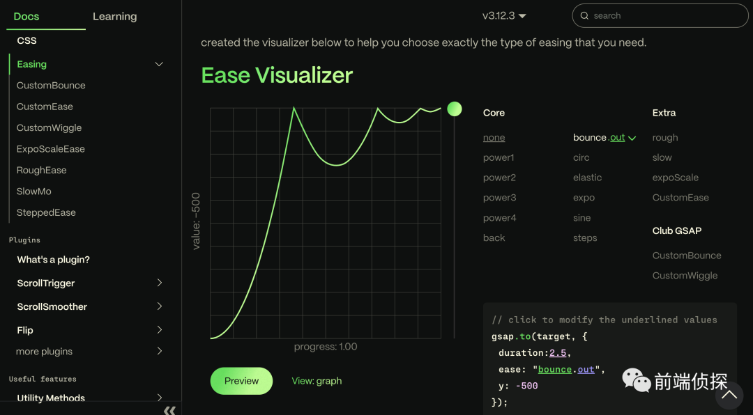Click the green ball on value track
The width and height of the screenshot is (753, 415).
(455, 109)
